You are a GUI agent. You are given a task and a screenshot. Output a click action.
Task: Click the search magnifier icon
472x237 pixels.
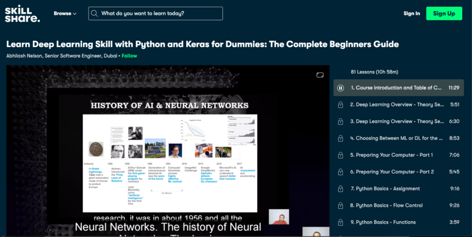click(94, 14)
